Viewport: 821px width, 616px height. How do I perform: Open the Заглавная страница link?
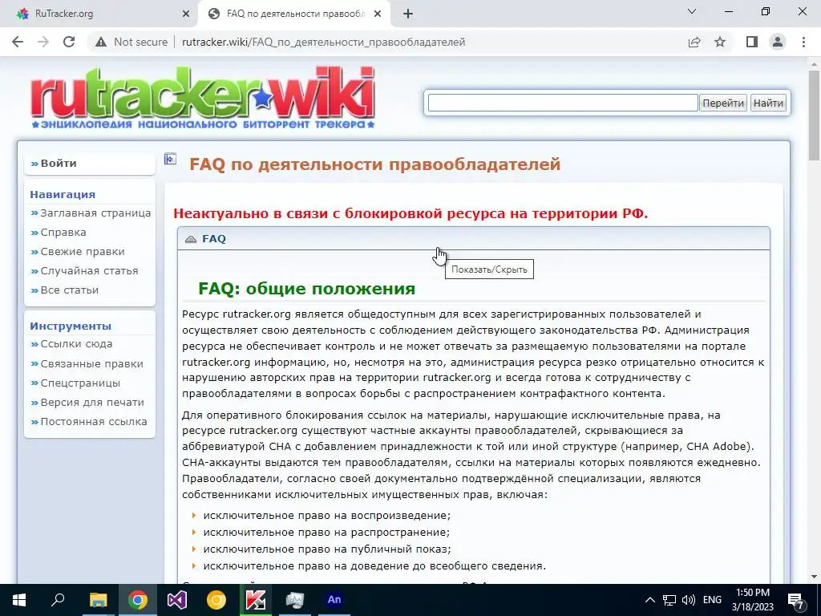(95, 213)
